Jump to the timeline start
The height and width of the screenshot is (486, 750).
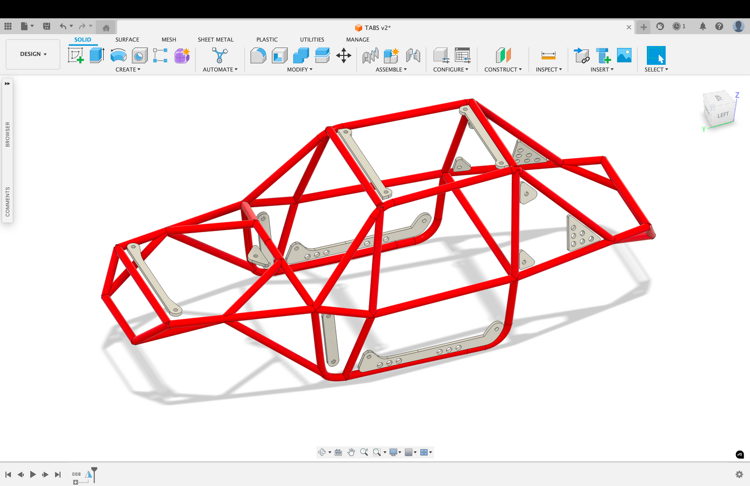coord(8,475)
